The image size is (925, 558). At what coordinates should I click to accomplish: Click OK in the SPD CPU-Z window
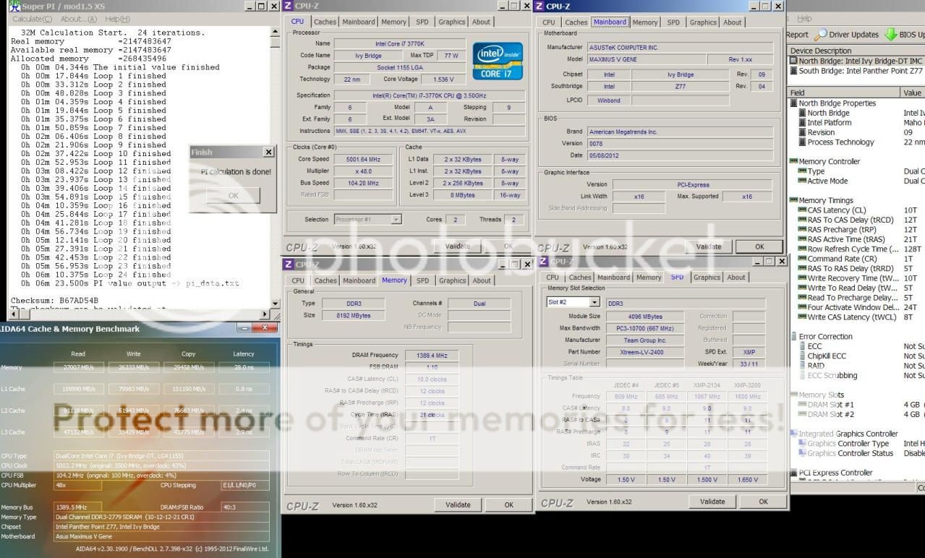(x=763, y=502)
